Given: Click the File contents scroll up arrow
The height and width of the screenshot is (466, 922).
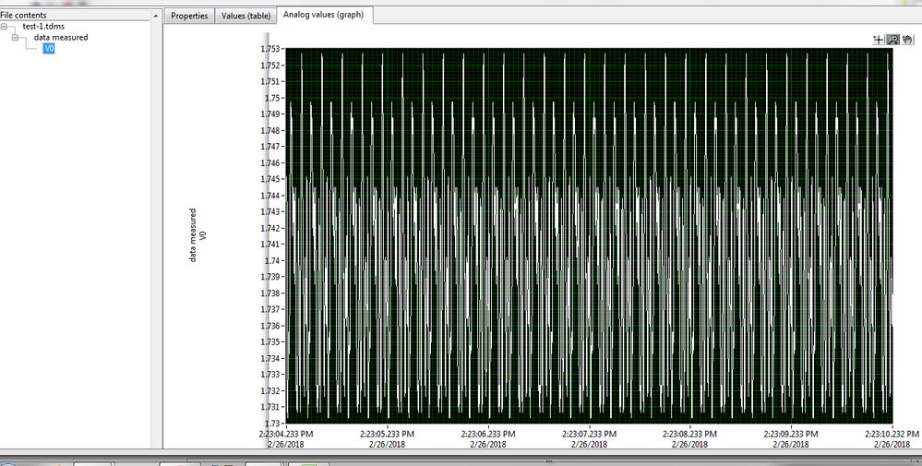Looking at the screenshot, I should [x=156, y=16].
